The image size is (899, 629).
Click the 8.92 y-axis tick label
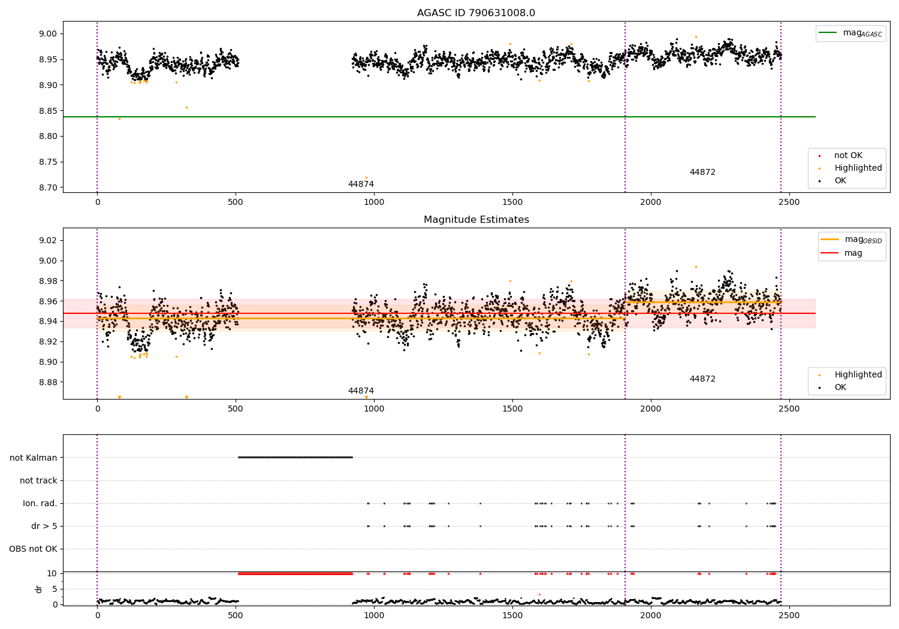47,342
